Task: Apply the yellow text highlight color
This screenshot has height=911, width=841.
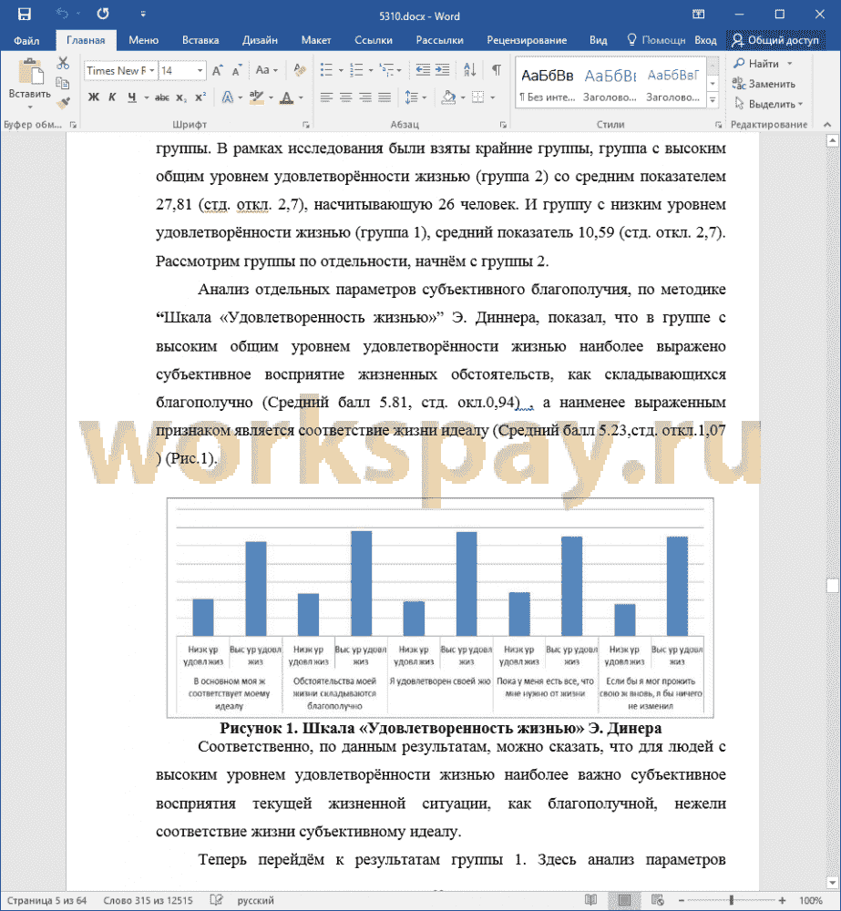Action: click(x=256, y=97)
